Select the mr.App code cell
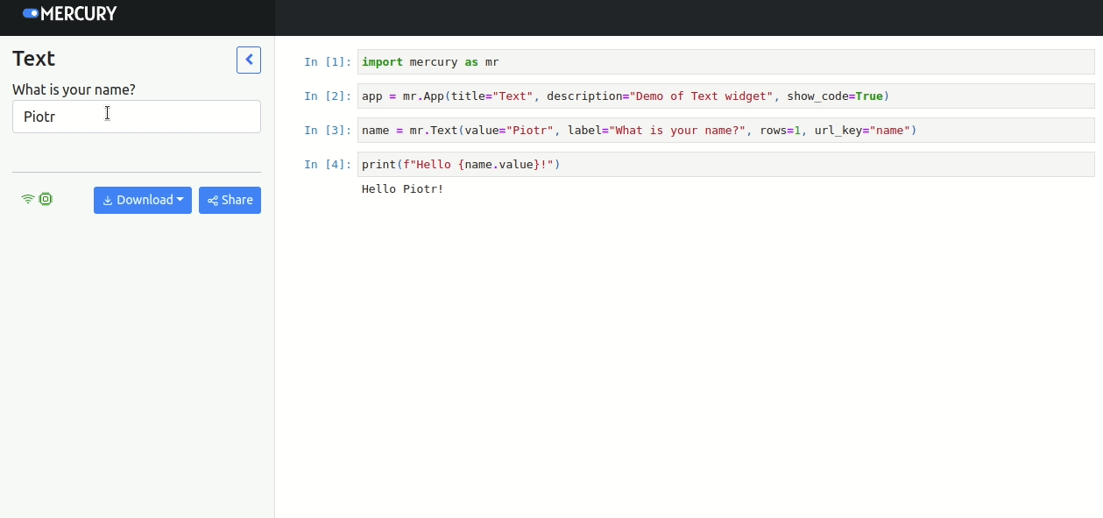This screenshot has height=518, width=1103. point(725,96)
